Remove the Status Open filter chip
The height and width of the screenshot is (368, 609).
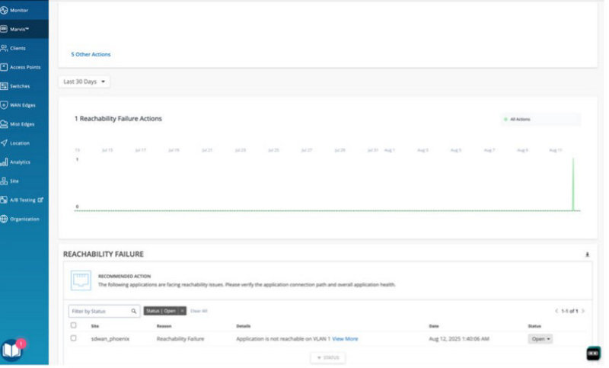[182, 311]
